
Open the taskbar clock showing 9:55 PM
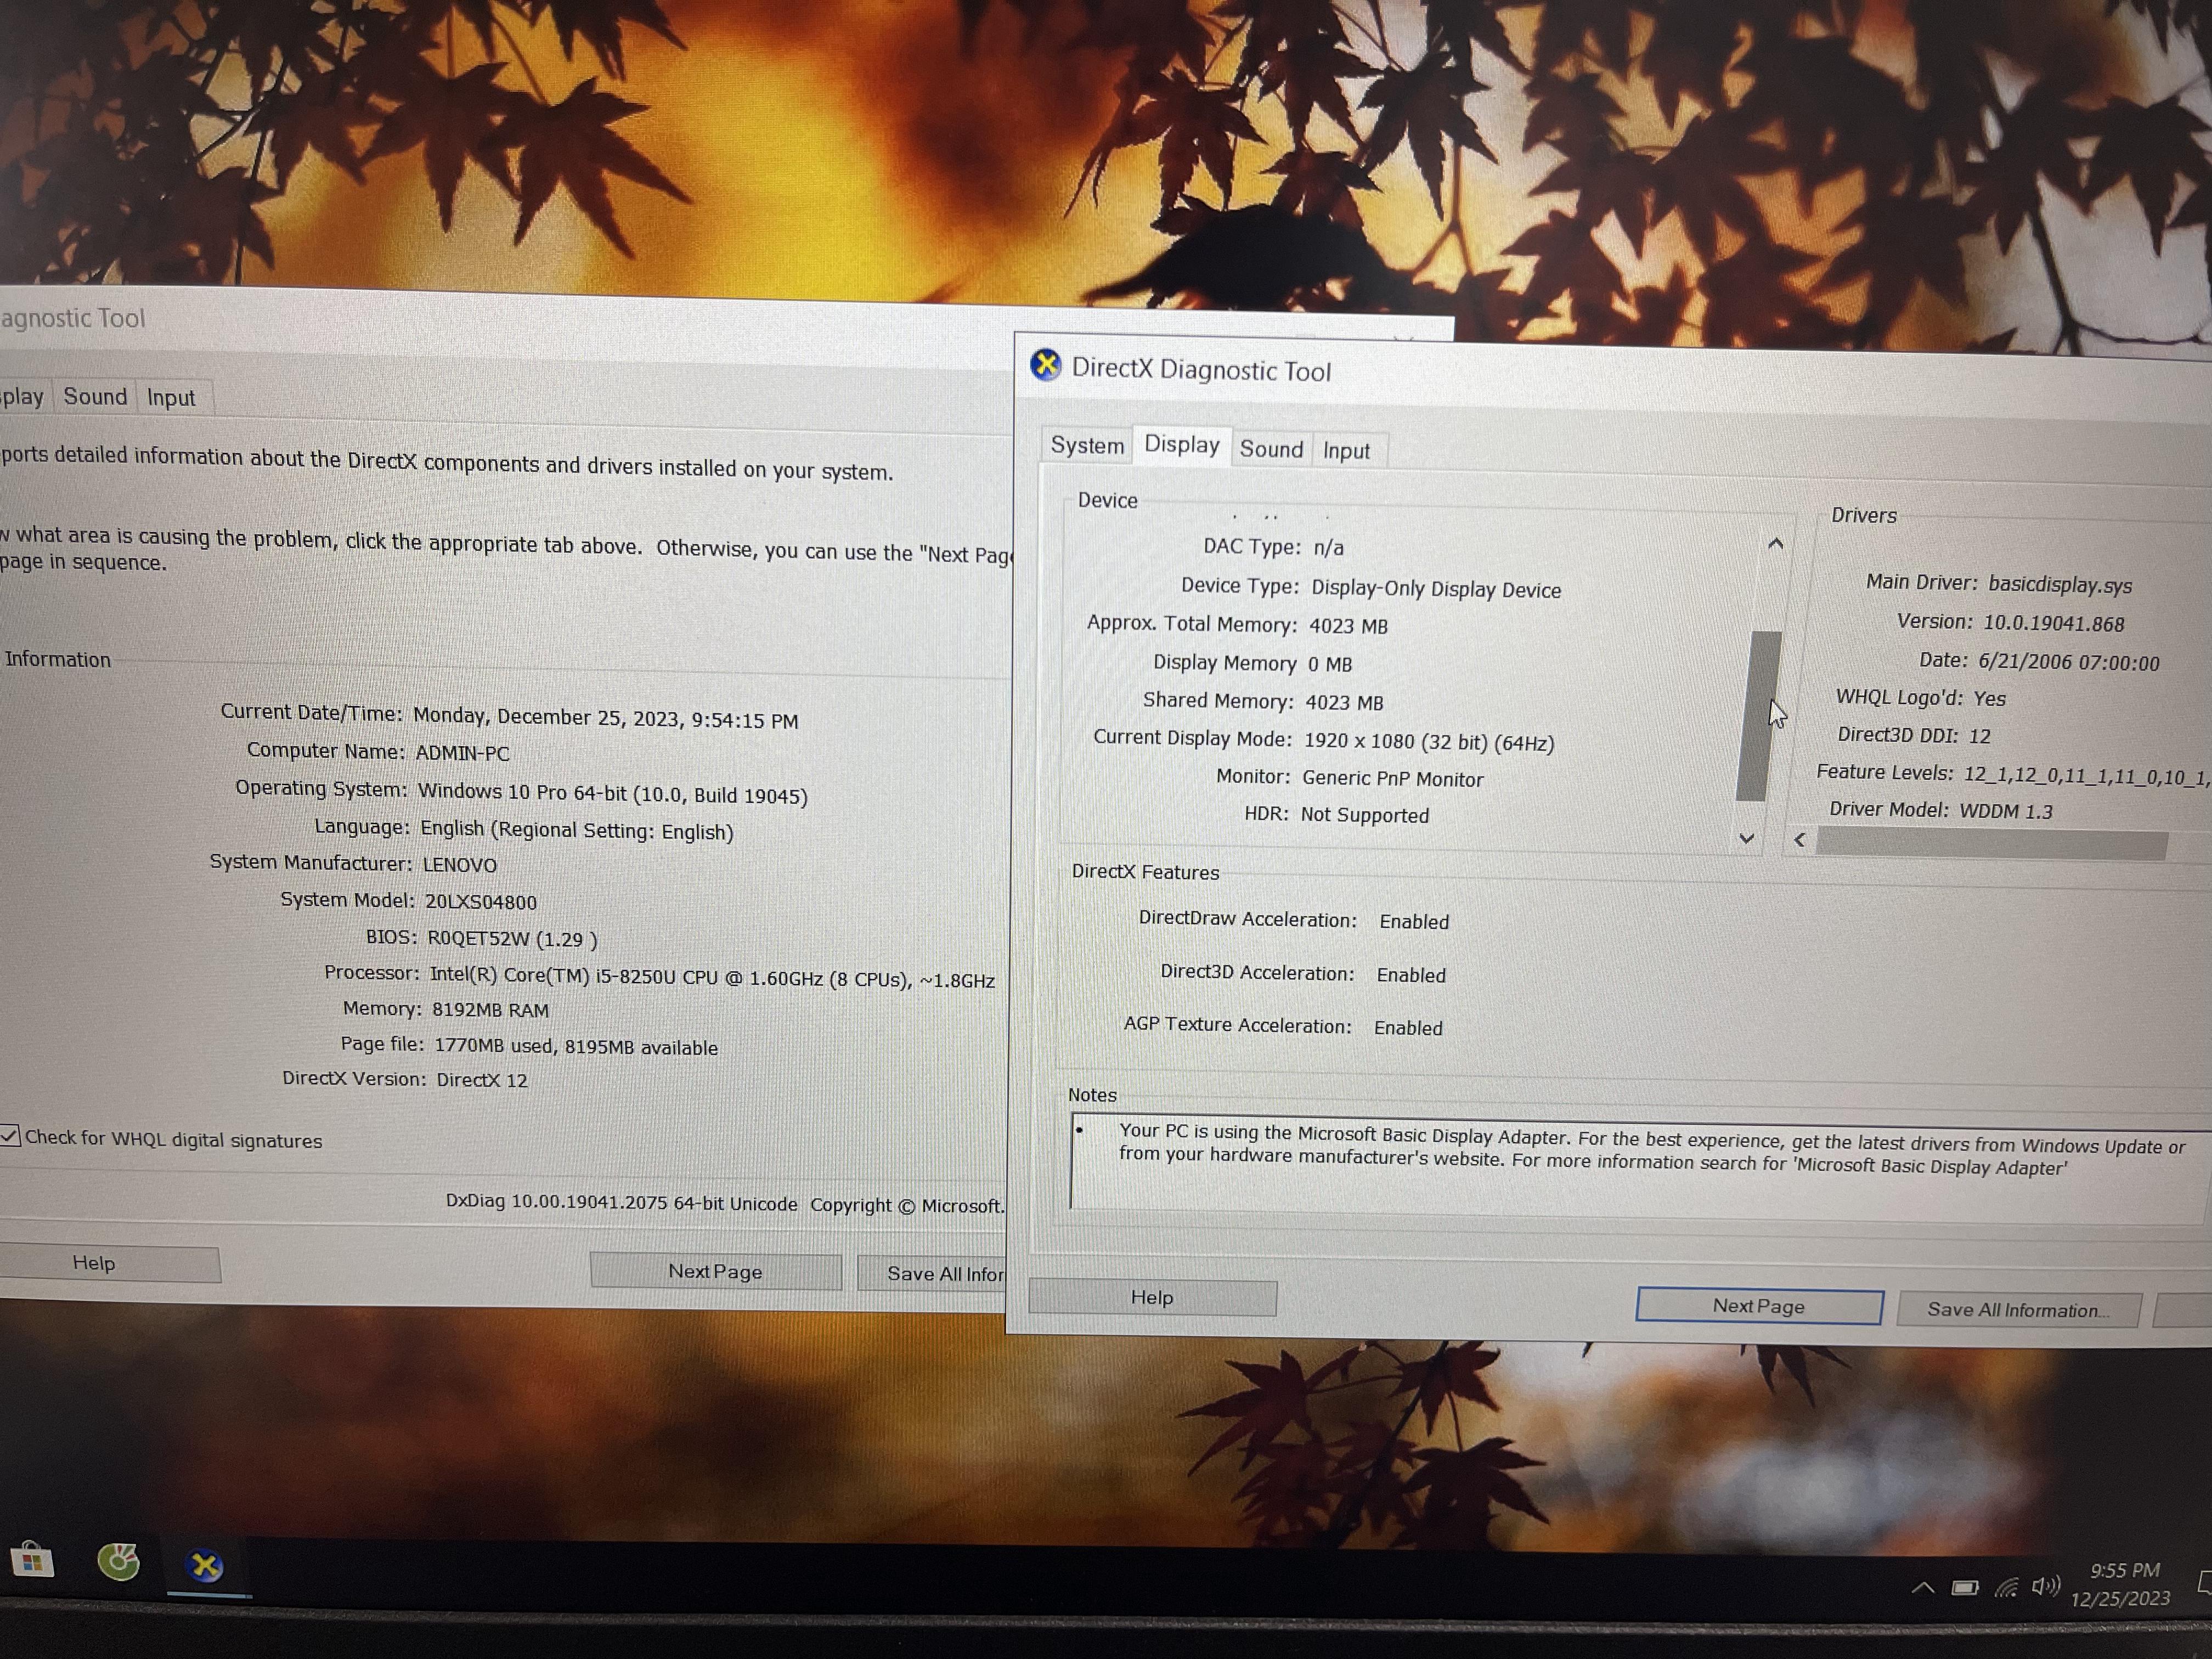click(x=2122, y=1585)
